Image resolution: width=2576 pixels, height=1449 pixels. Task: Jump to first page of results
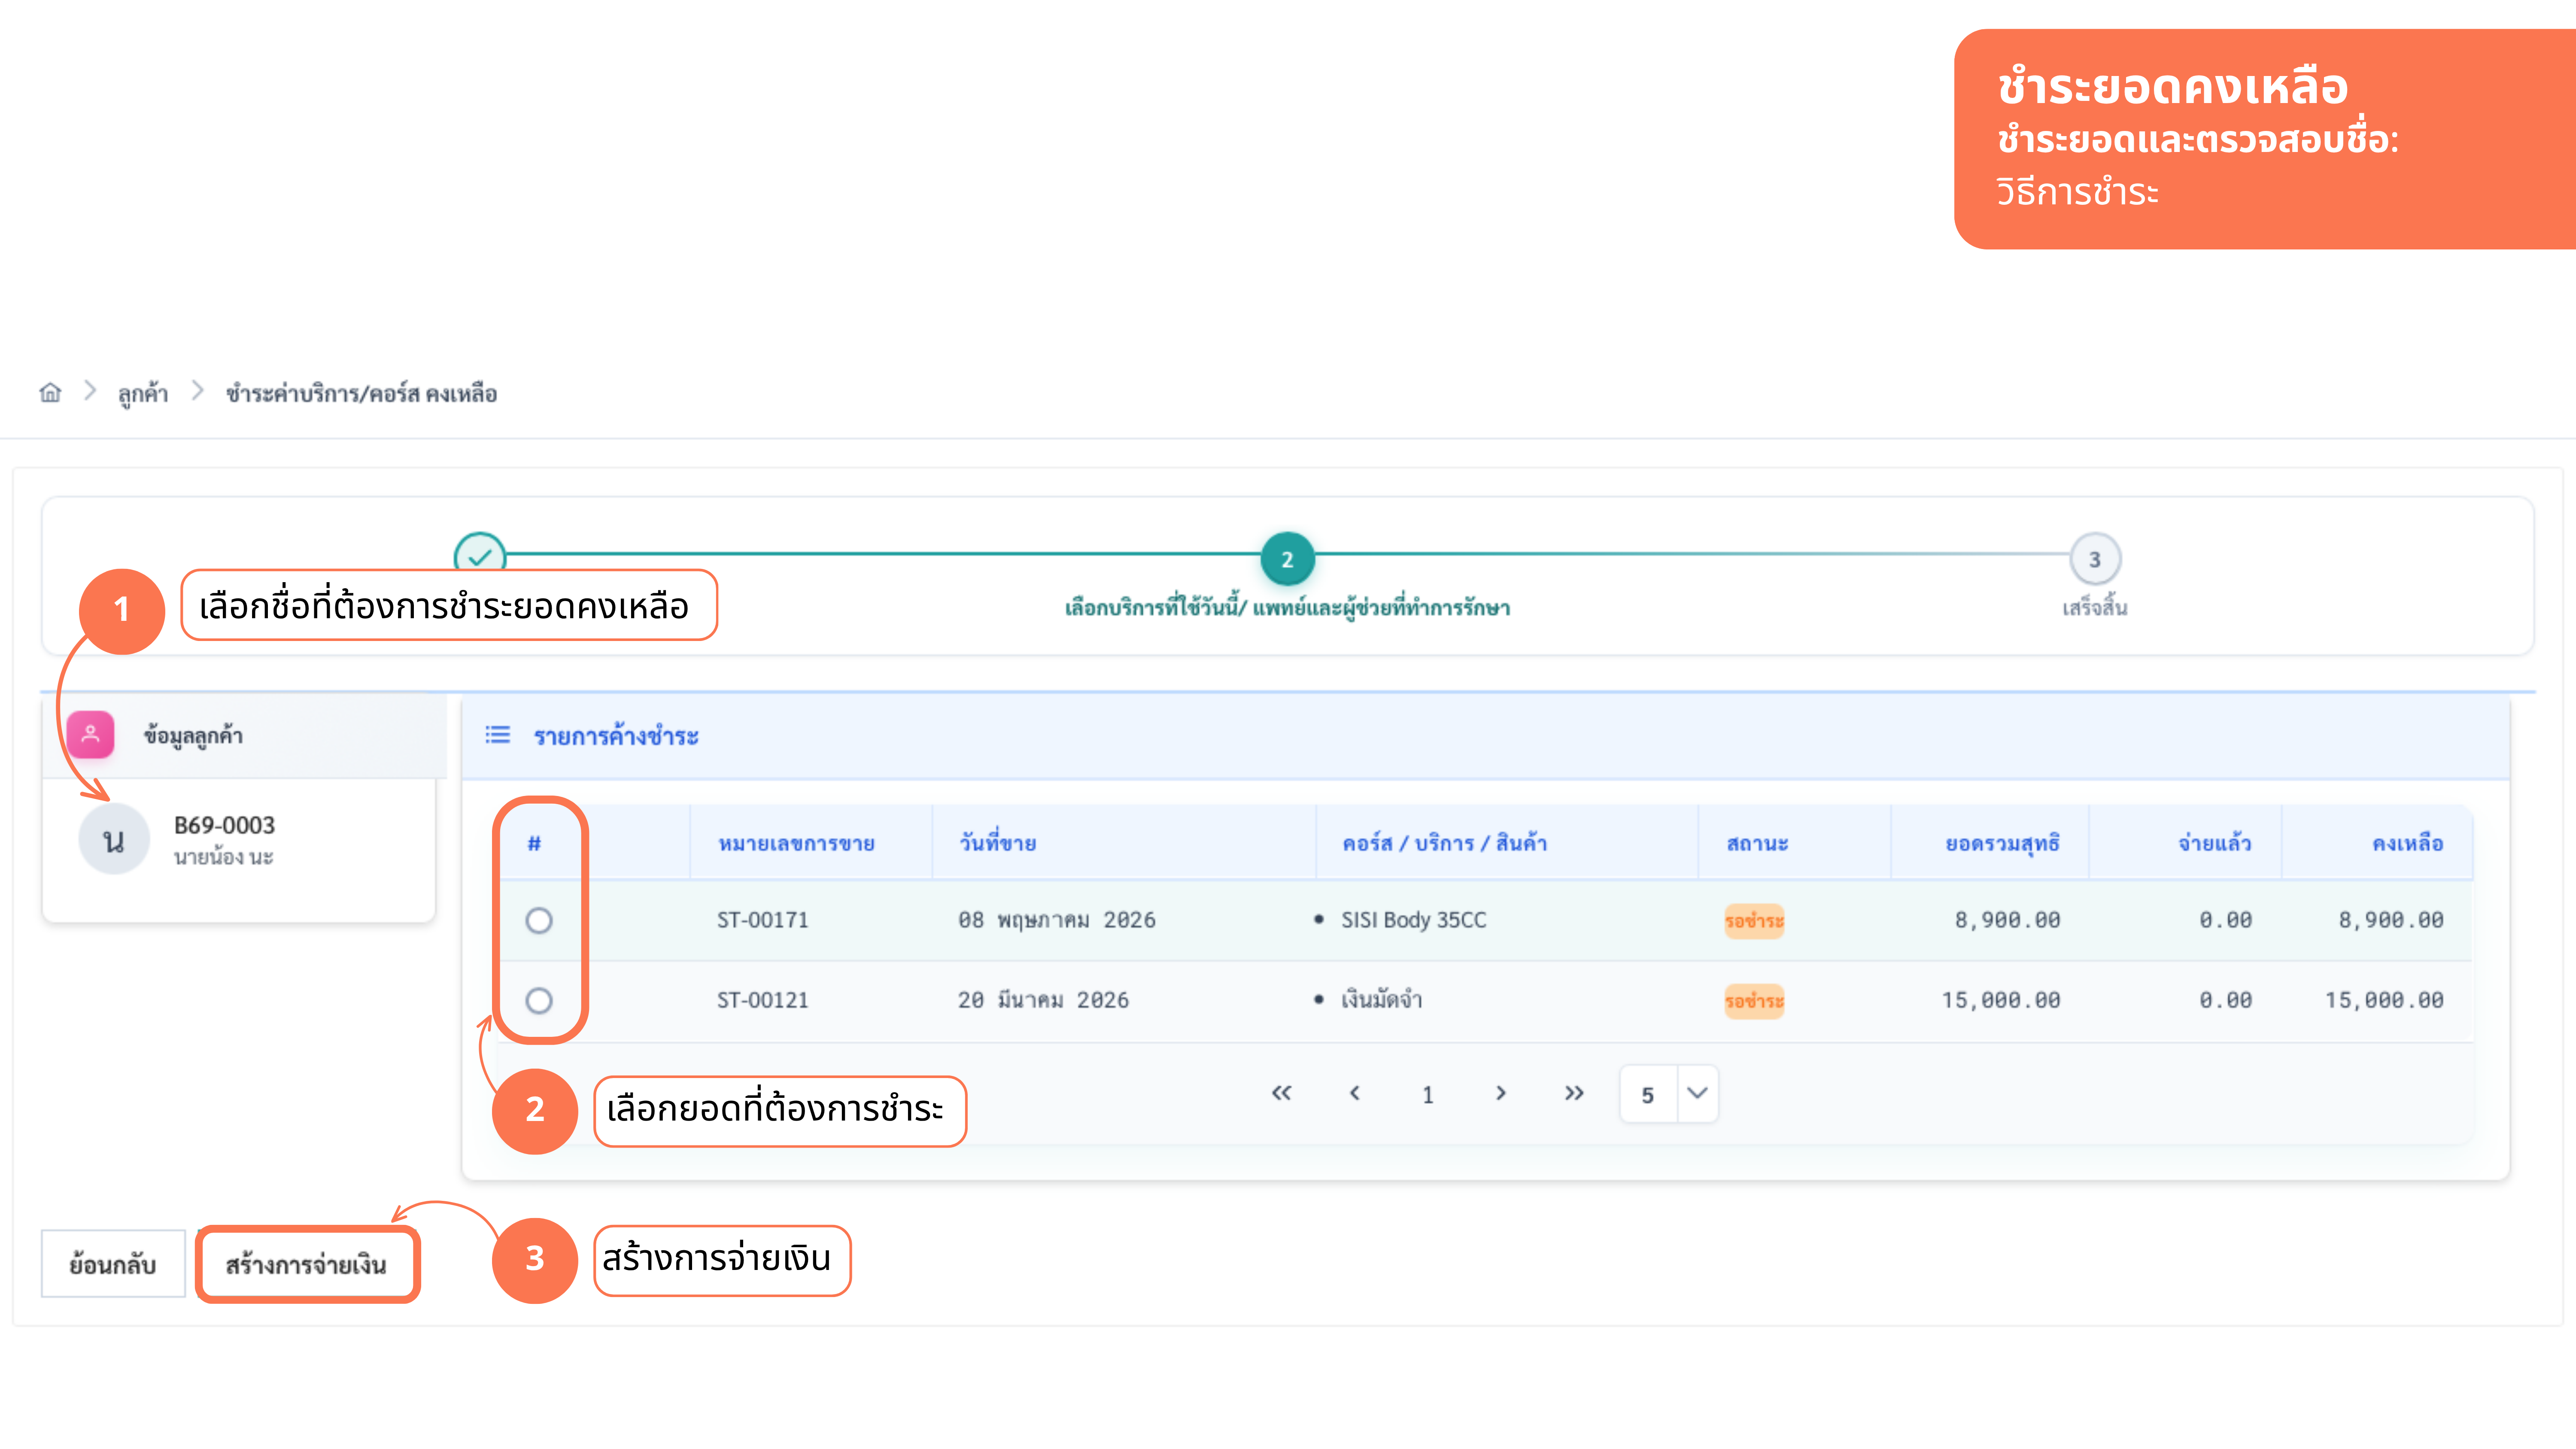click(x=1281, y=1093)
